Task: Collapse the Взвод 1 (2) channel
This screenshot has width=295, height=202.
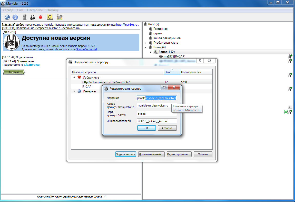Action: point(151,52)
